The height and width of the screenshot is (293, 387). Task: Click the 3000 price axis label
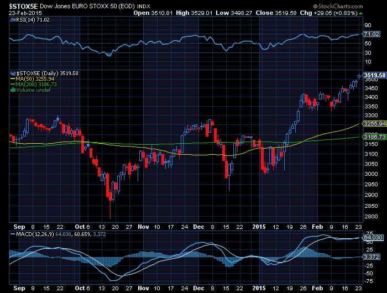(x=371, y=174)
